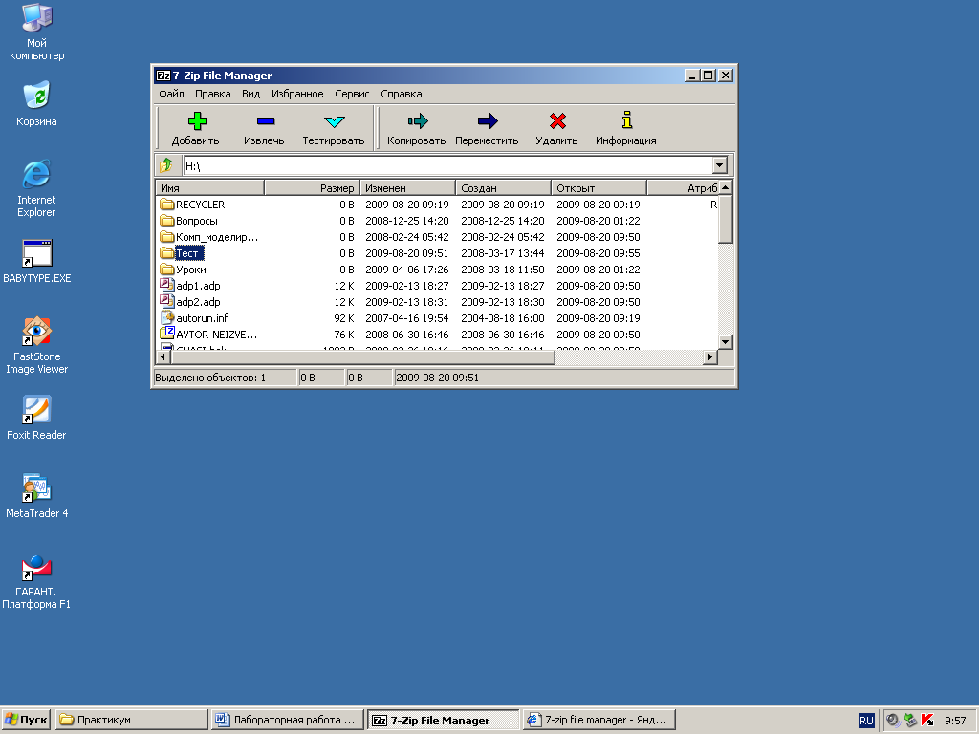979x734 pixels.
Task: Click the Kaspersky tray icon
Action: coord(927,720)
